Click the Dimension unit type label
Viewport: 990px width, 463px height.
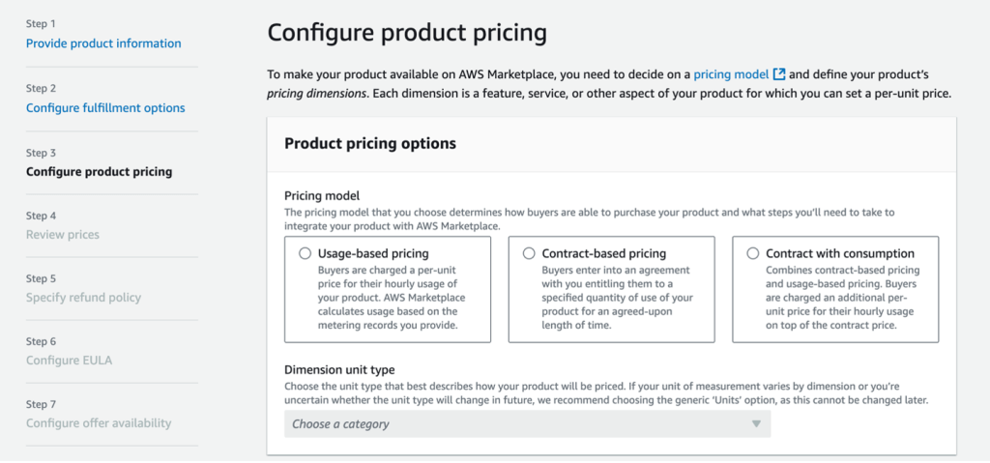pyautogui.click(x=339, y=369)
